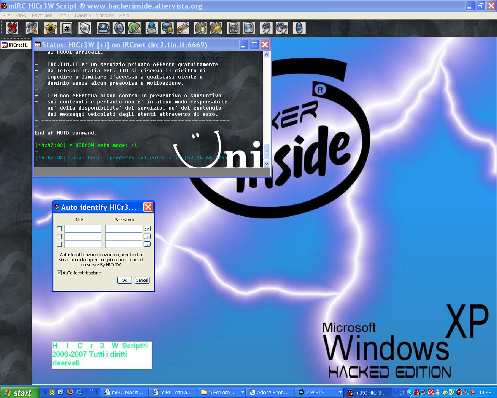The image size is (497, 398).
Task: Open the DeBiaN menu
Action: (83, 16)
